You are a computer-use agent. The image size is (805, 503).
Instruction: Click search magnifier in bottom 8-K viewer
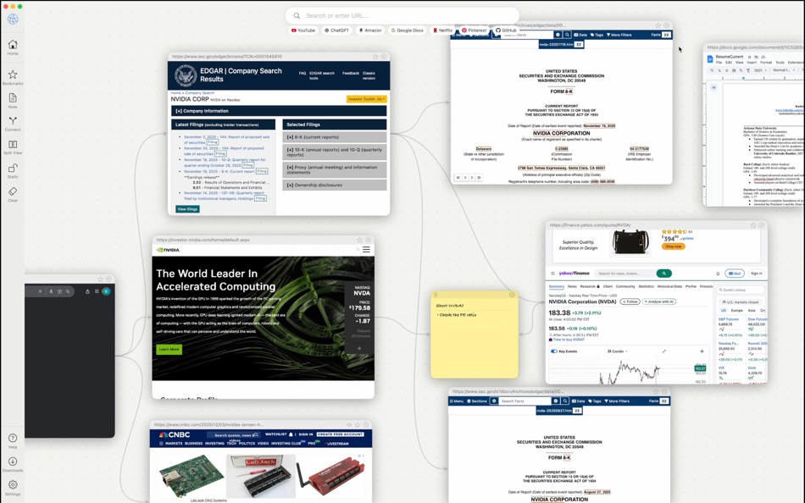(564, 401)
